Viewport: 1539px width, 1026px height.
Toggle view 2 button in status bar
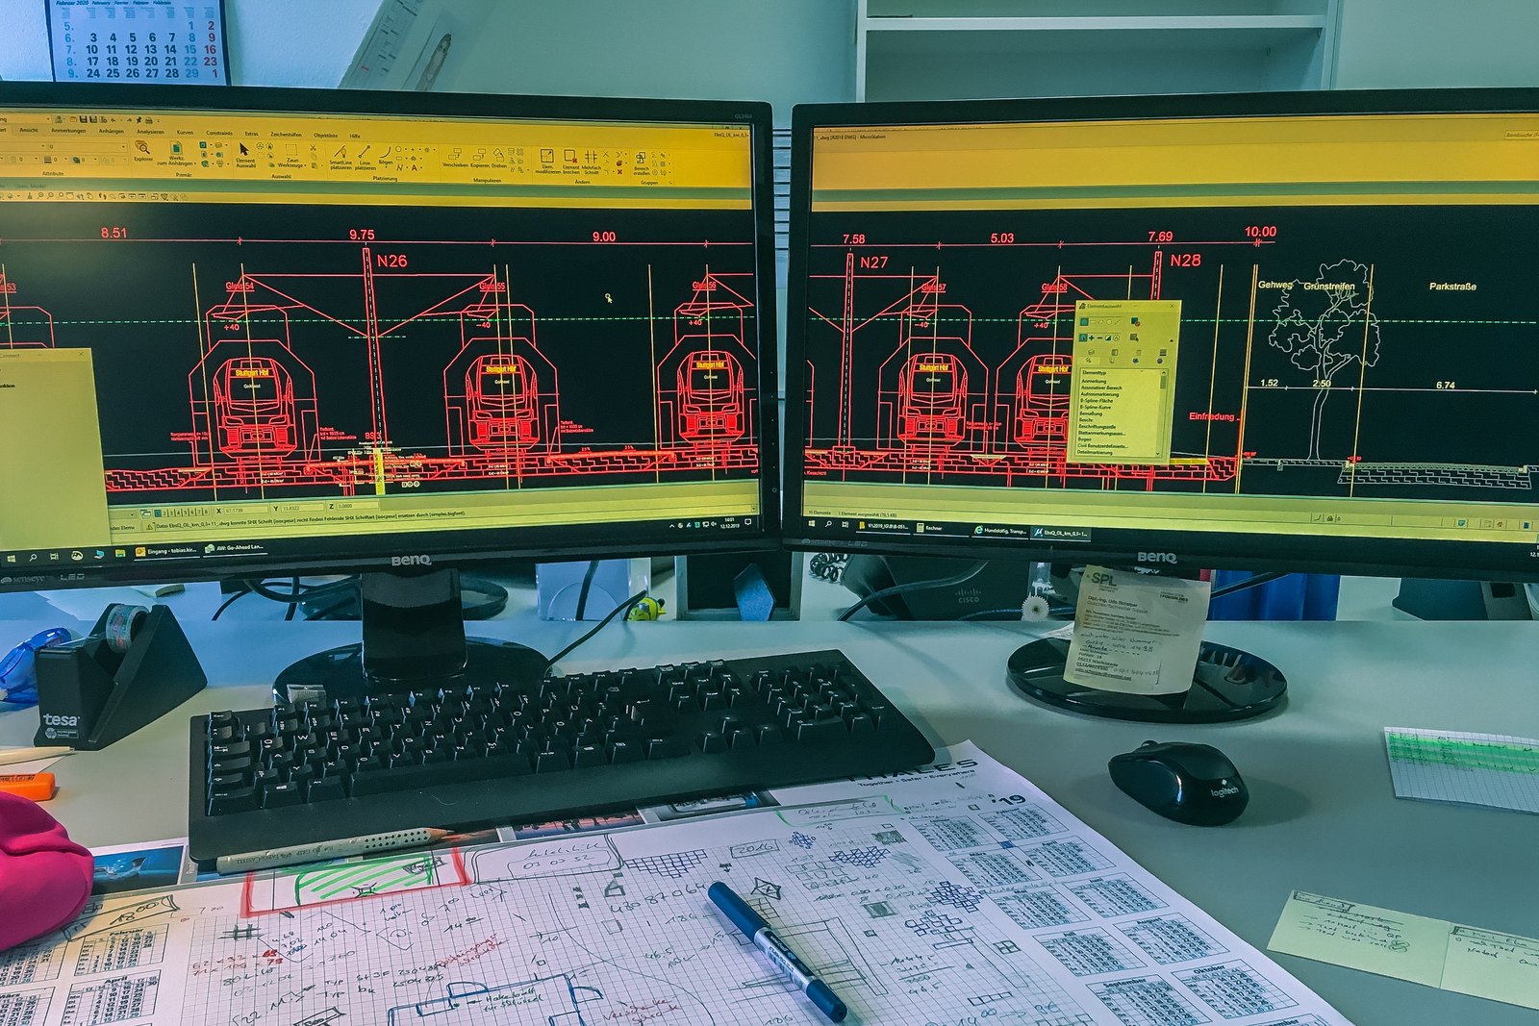pos(164,513)
